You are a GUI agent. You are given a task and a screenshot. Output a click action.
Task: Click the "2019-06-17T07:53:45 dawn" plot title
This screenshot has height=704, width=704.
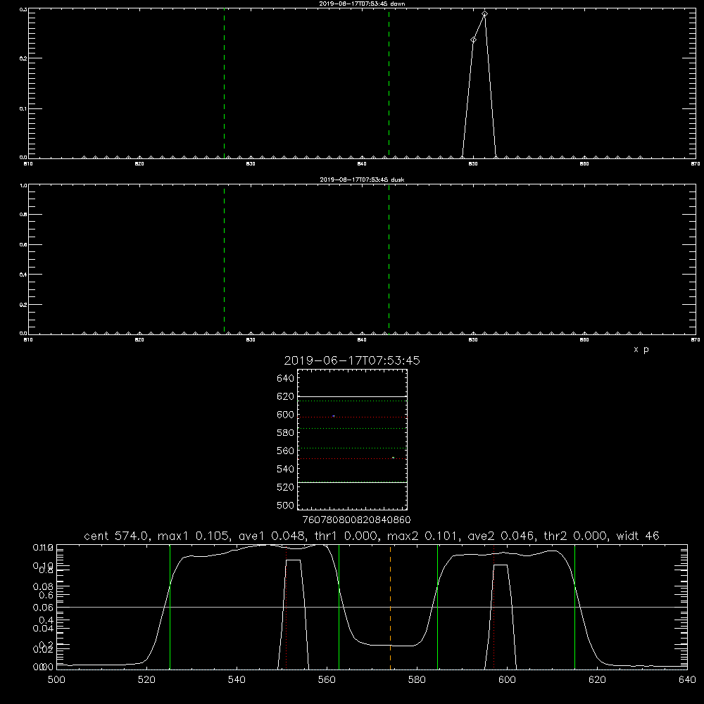[x=362, y=3]
